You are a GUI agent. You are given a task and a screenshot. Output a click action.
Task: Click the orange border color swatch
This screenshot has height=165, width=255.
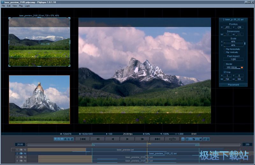pos(242,67)
